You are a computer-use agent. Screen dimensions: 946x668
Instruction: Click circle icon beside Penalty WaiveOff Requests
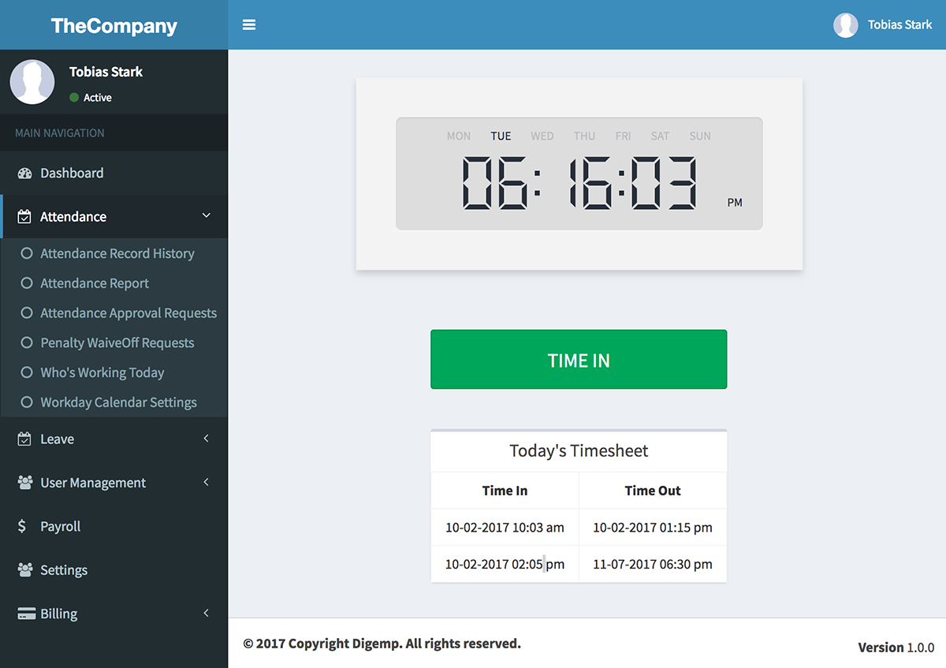[x=27, y=343]
